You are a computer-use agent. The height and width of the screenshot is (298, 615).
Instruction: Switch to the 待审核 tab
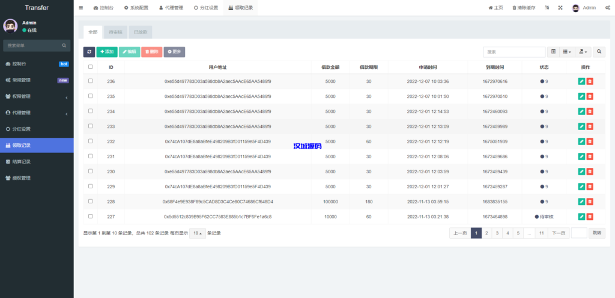[115, 31]
